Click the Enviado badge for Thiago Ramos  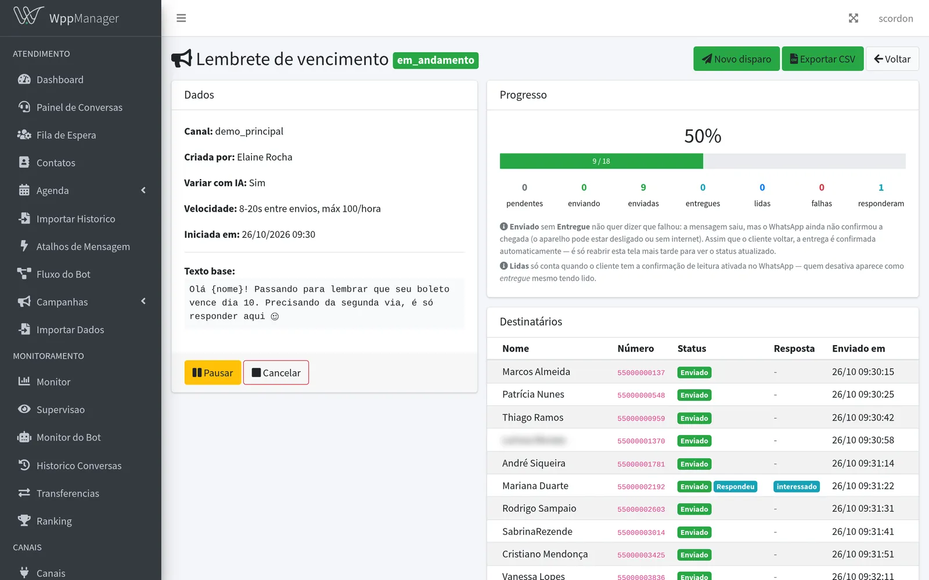pos(694,418)
